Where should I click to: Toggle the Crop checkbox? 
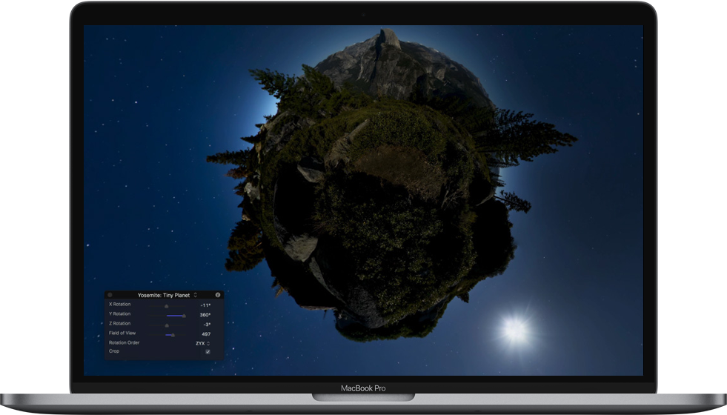208,352
